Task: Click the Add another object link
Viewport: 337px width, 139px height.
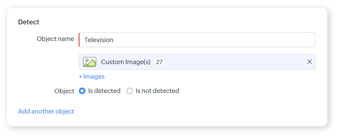Action: [x=46, y=111]
